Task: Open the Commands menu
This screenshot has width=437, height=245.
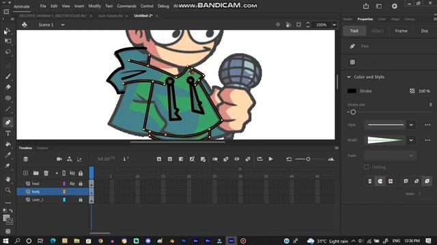Action: [126, 6]
